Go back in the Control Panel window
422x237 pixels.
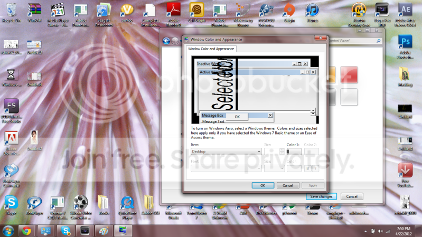click(166, 41)
